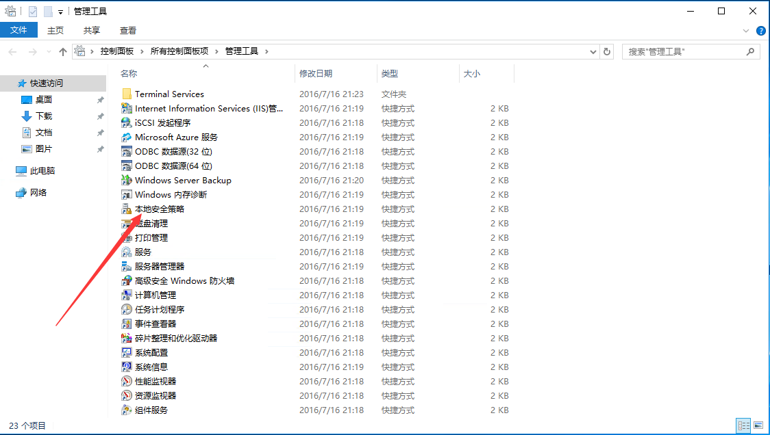The image size is (770, 435).
Task: Expand the ribbon with the chevron
Action: 747,31
